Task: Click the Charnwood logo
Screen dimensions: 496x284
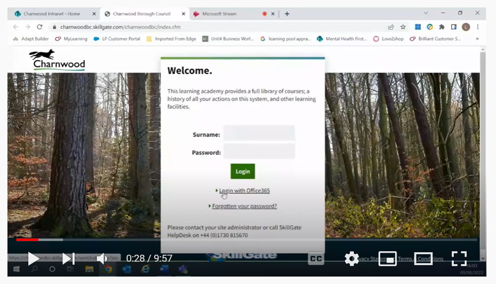Action: [57, 60]
